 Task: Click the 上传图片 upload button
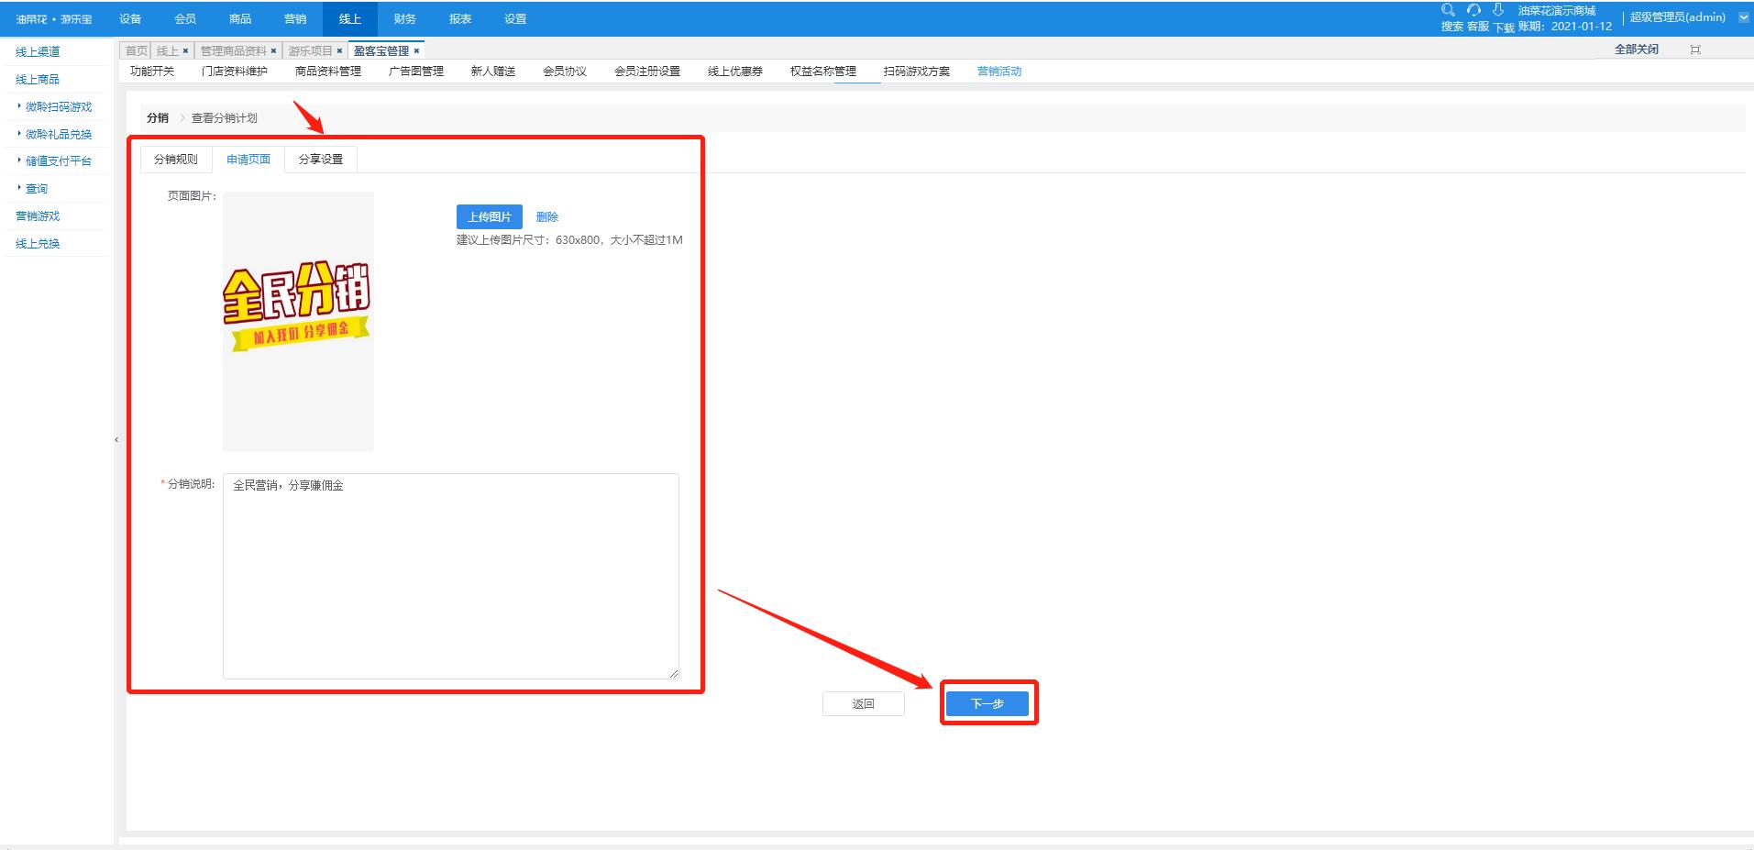pos(490,217)
